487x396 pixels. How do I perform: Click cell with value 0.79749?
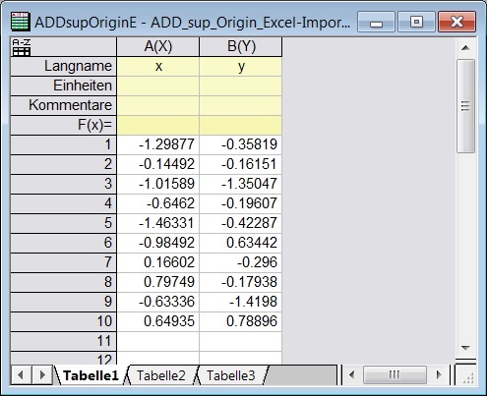(158, 282)
